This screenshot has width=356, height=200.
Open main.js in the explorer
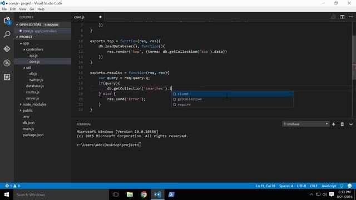[28, 129]
